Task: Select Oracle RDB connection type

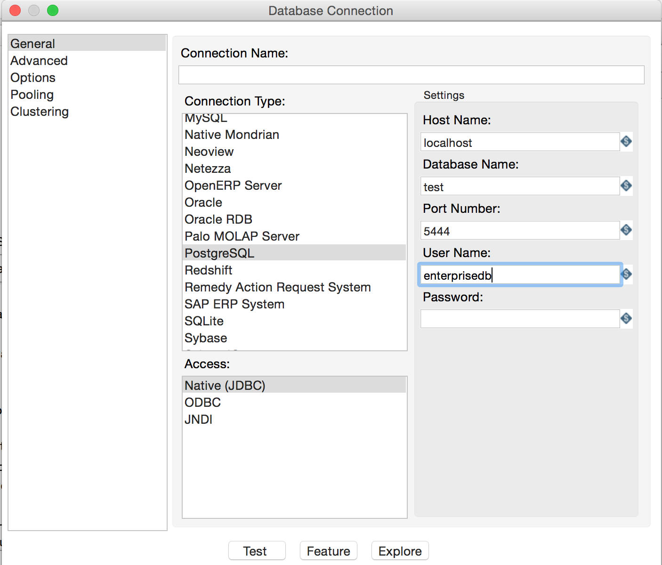Action: [295, 219]
